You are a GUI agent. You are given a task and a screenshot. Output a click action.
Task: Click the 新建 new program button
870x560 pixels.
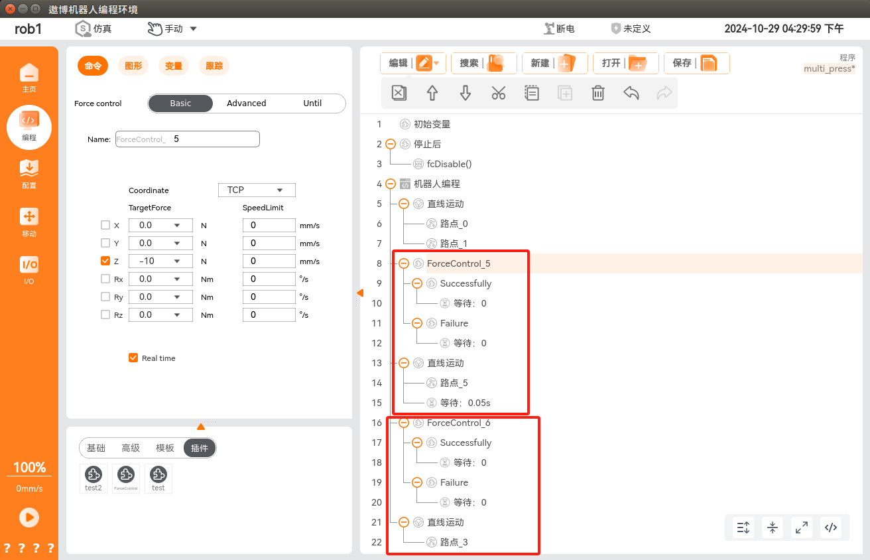pyautogui.click(x=554, y=63)
